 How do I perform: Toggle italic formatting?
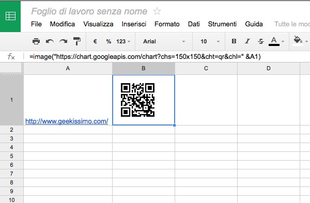pyautogui.click(x=247, y=41)
